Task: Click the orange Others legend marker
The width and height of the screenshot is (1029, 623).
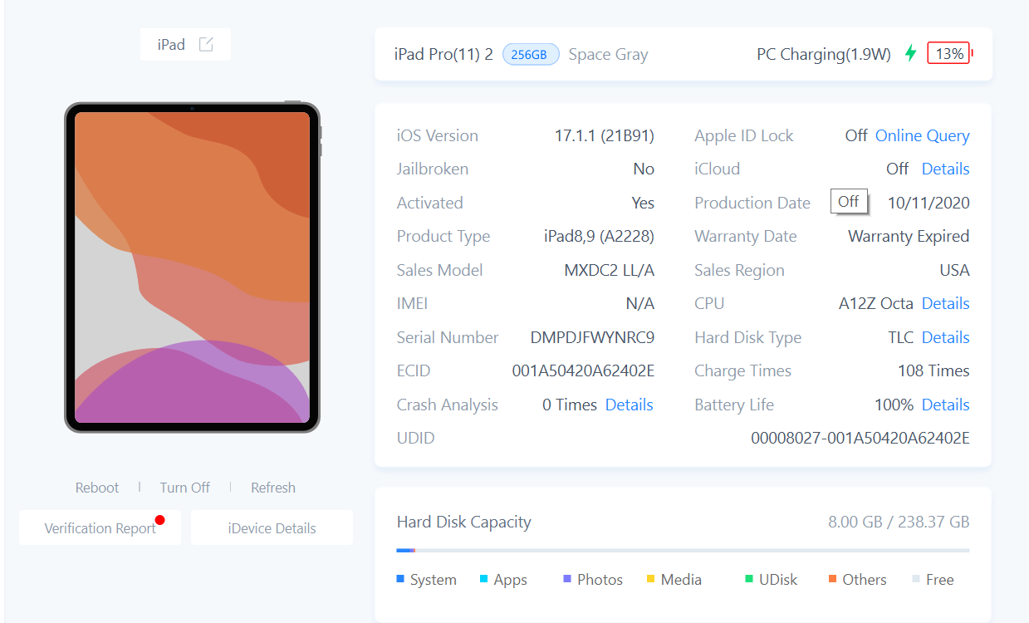Action: point(833,579)
